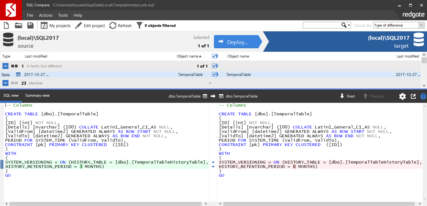This screenshot has height=206, width=427.
Task: Open the search options dropdown arrow
Action: (x=349, y=25)
